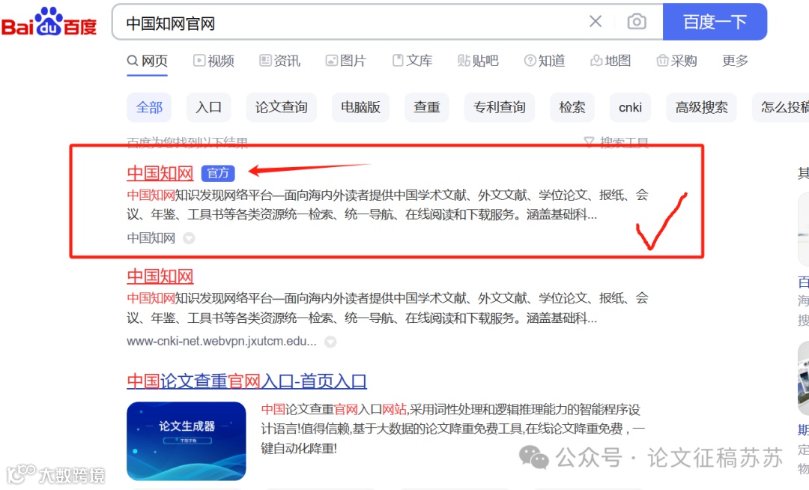This screenshot has width=809, height=490.
Task: Select the 专利查询 filter chip
Action: [500, 107]
